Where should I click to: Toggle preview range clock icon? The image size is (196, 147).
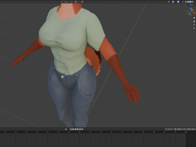point(175,129)
